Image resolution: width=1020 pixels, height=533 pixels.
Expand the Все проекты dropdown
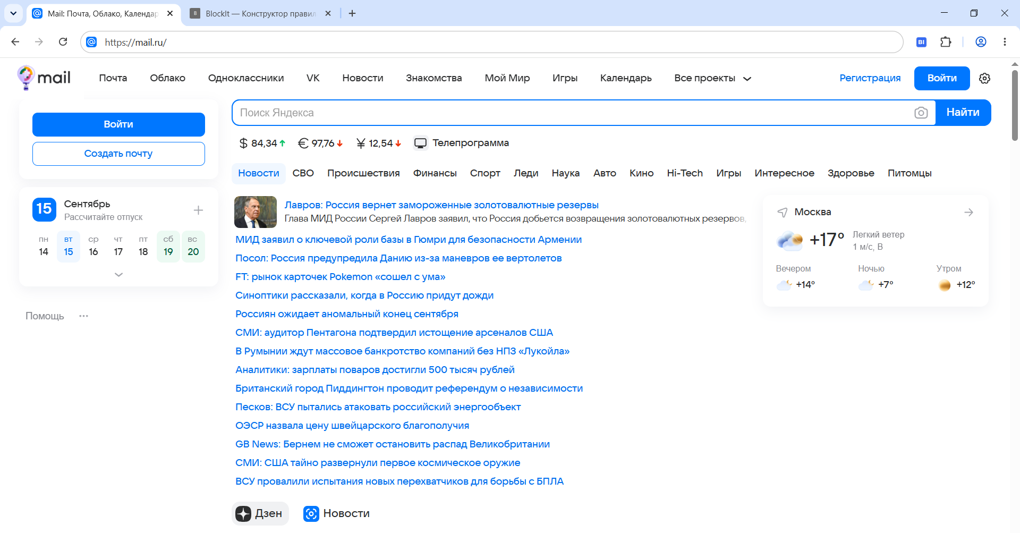tap(712, 78)
